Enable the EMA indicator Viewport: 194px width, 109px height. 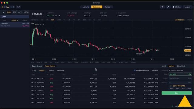click(70, 62)
